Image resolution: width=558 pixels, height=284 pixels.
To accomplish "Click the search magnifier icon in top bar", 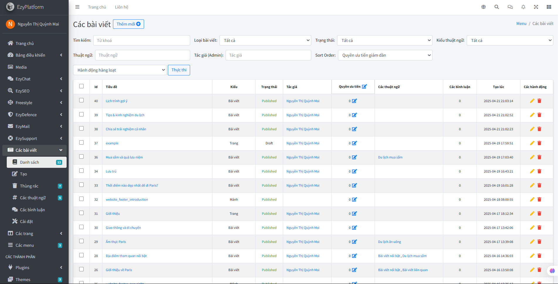I will point(497,7).
